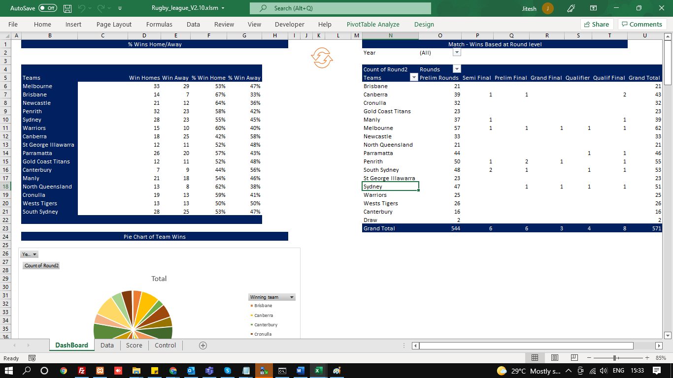Click the Save icon in title bar
This screenshot has height=378, width=673.
[x=67, y=8]
